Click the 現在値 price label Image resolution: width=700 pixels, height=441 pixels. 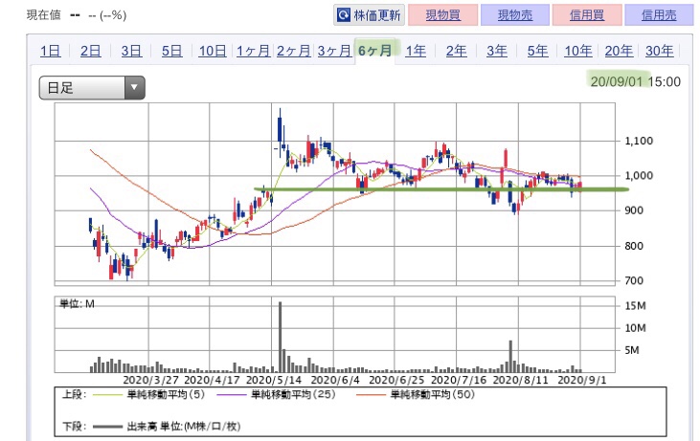click(x=44, y=14)
